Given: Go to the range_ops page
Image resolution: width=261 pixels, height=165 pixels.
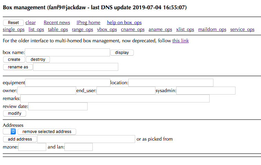Looking at the screenshot, I should point(82,30).
